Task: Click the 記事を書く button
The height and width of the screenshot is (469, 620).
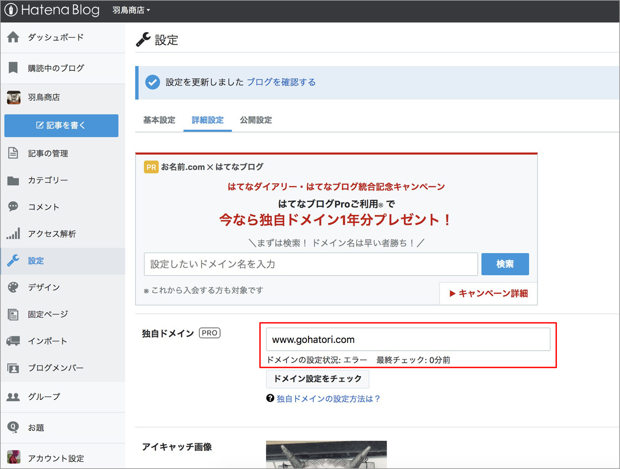Action: (61, 126)
